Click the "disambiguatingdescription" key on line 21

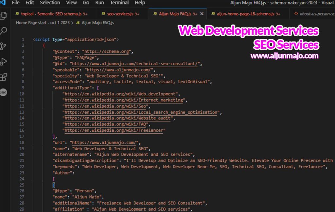point(85,161)
